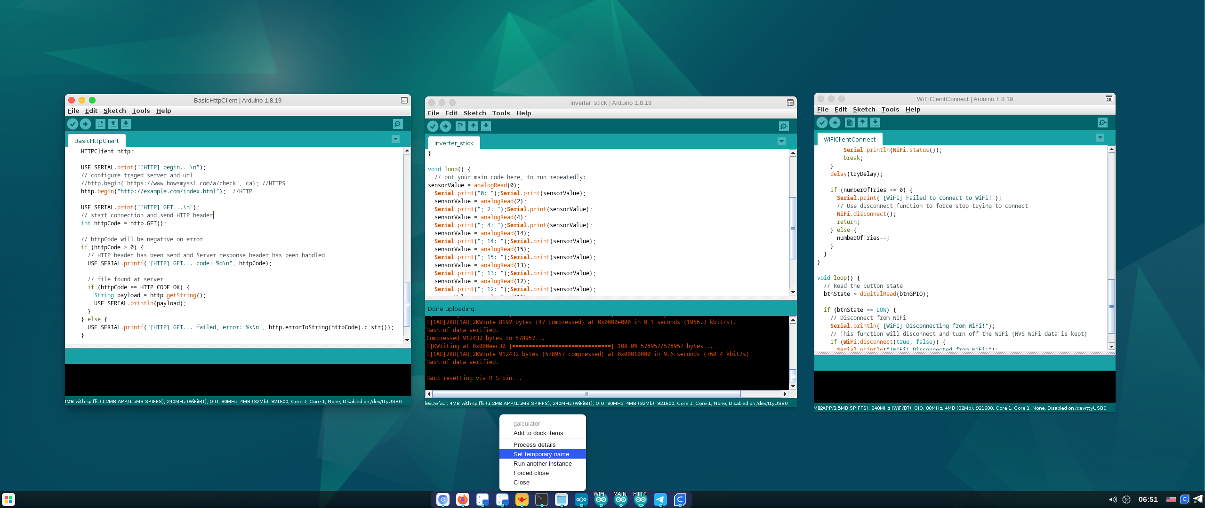Expand the tab dropdown arrow in BasicHttpClient

point(395,139)
